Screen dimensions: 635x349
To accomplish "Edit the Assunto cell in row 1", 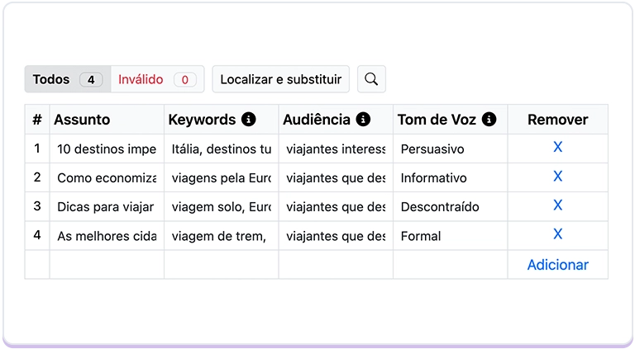I will pos(107,149).
